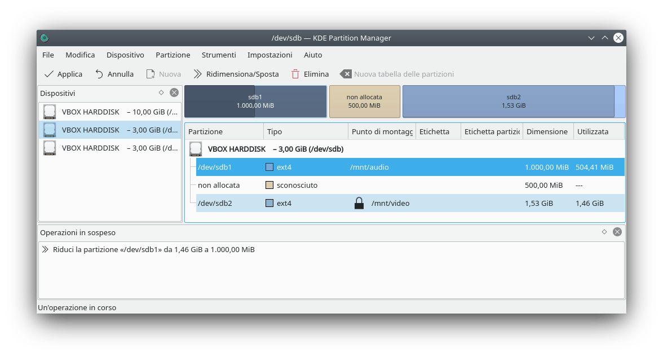Select the 10,00 GiB VBOX HARDDISK device
This screenshot has height=357, width=663.
110,112
